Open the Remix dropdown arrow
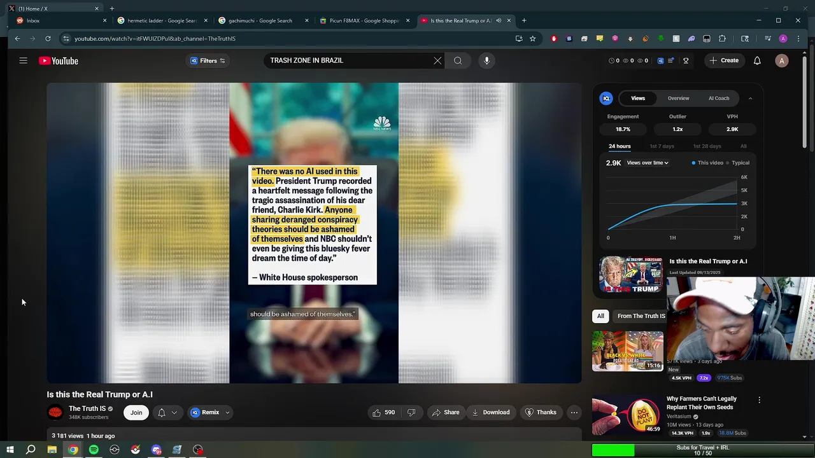The height and width of the screenshot is (458, 815). (x=227, y=412)
